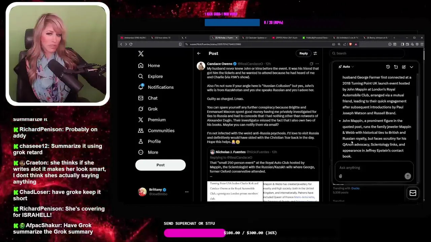Open the browser hamburger menu
431x242 pixels.
click(x=422, y=44)
